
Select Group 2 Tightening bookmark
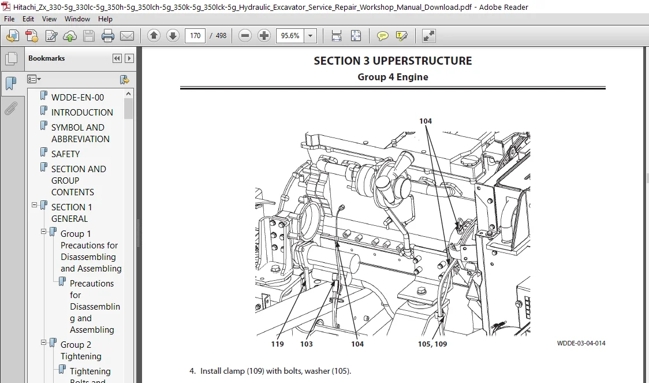tap(81, 350)
